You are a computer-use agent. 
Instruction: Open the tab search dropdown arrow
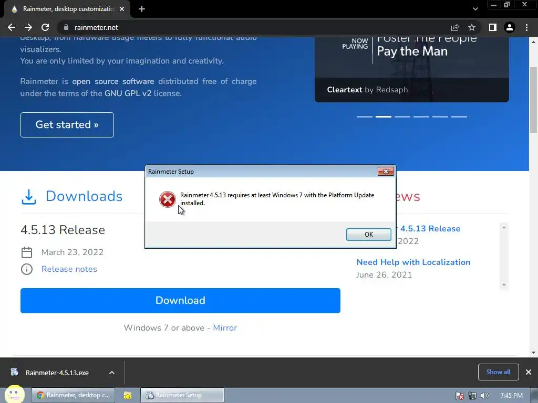point(475,9)
